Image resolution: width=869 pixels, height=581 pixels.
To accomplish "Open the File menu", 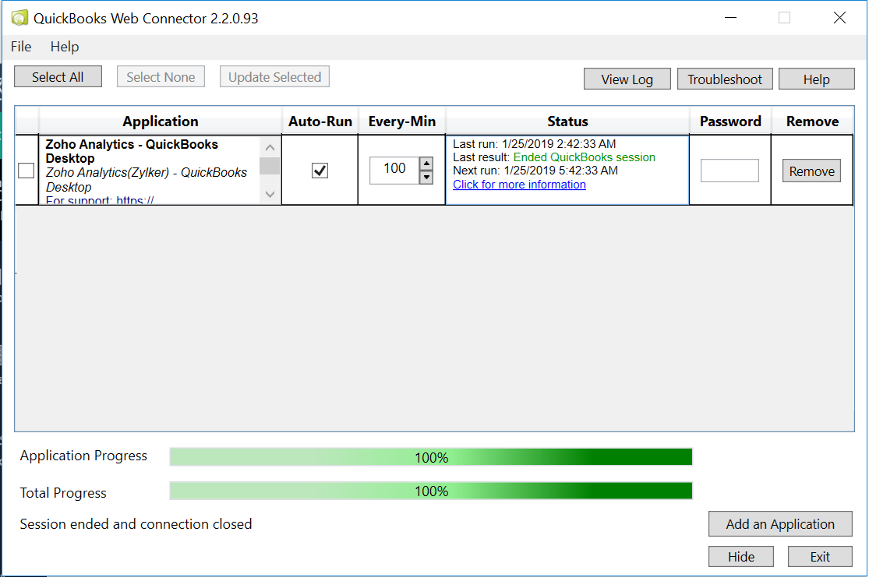I will 21,47.
